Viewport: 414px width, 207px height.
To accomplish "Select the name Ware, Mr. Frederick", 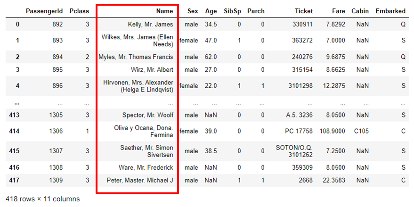I will tap(146, 167).
